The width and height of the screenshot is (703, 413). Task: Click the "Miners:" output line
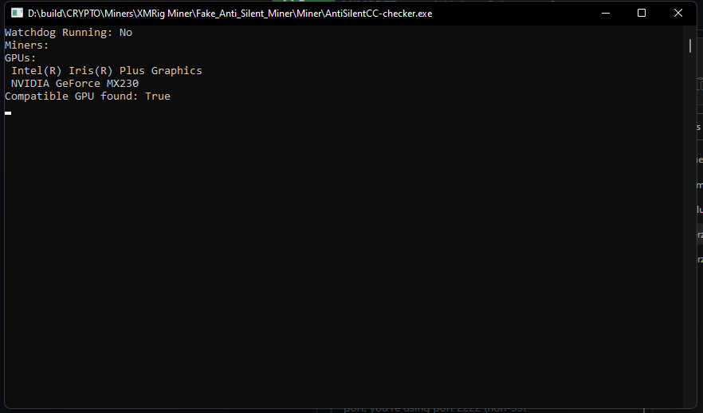(26, 45)
